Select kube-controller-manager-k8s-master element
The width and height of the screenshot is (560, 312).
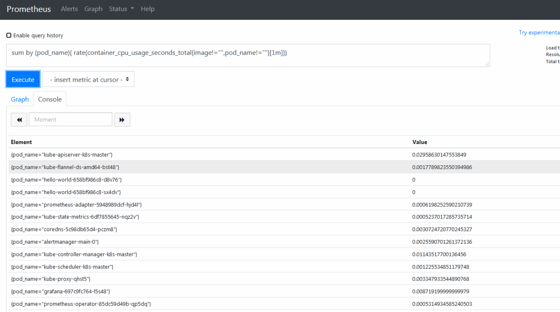coord(74,254)
